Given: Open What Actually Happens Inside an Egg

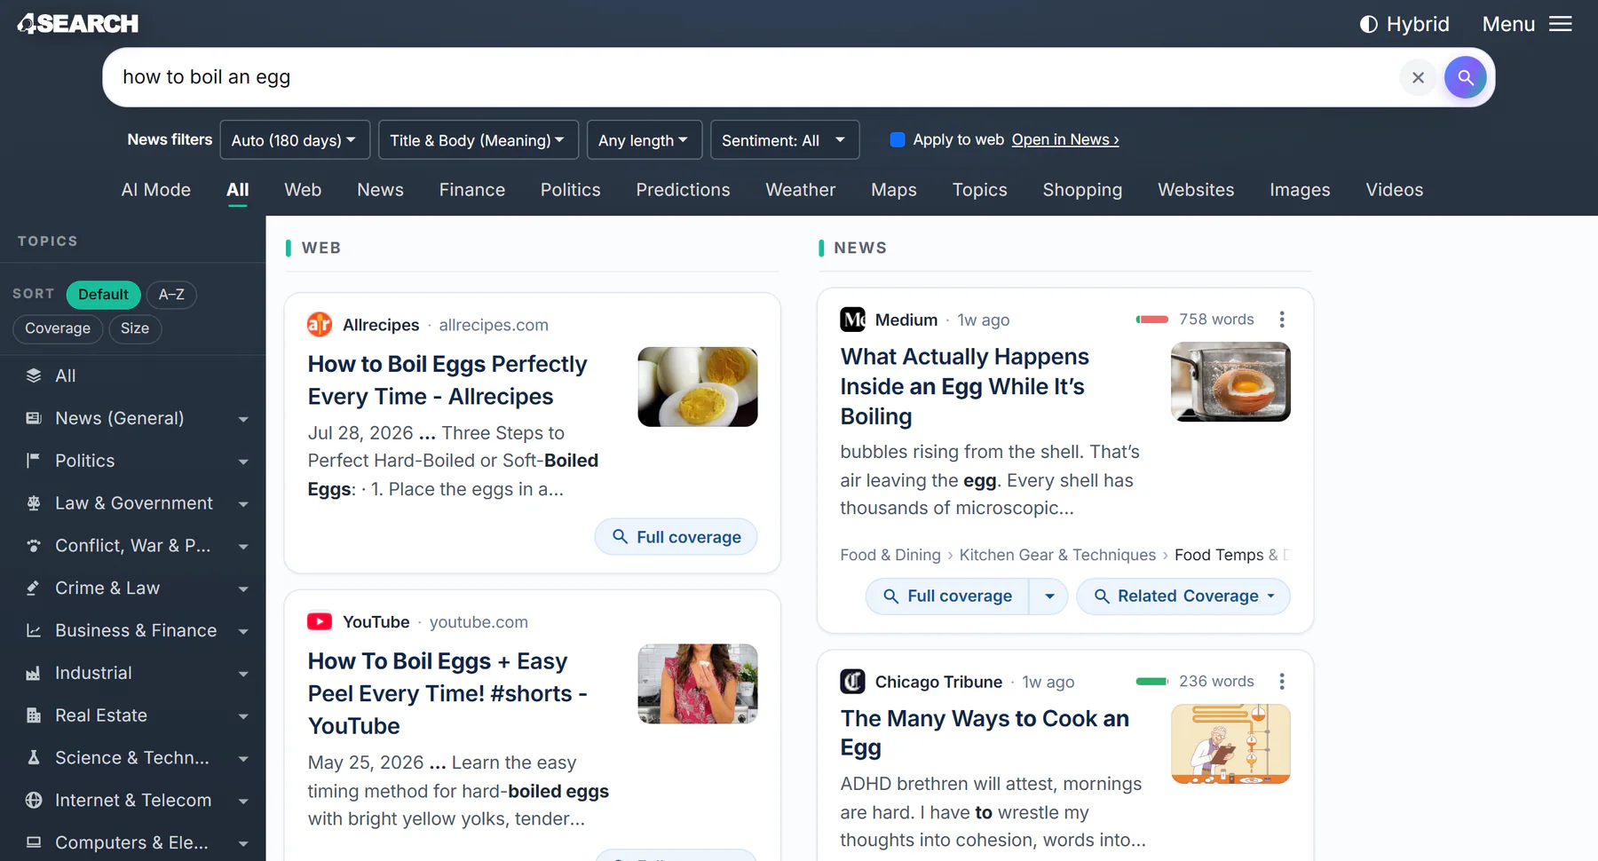Looking at the screenshot, I should point(965,386).
